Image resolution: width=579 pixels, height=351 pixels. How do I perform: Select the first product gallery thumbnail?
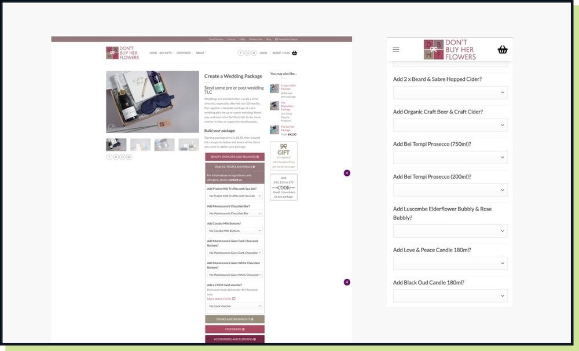116,145
